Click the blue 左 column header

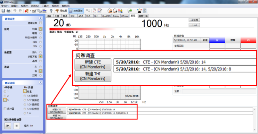(217, 40)
